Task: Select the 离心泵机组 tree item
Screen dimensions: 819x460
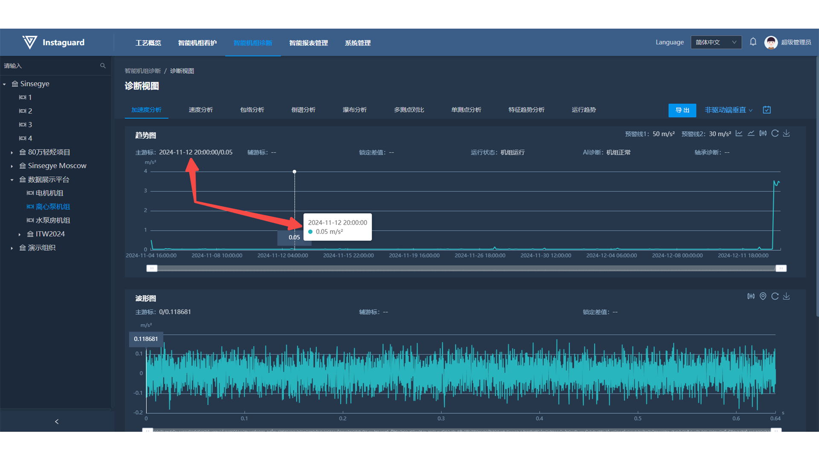Action: [x=53, y=207]
